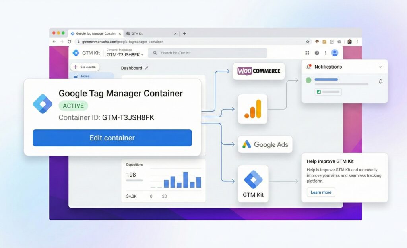The image size is (407, 248).
Task: Open the apps grid icon
Action: (307, 52)
